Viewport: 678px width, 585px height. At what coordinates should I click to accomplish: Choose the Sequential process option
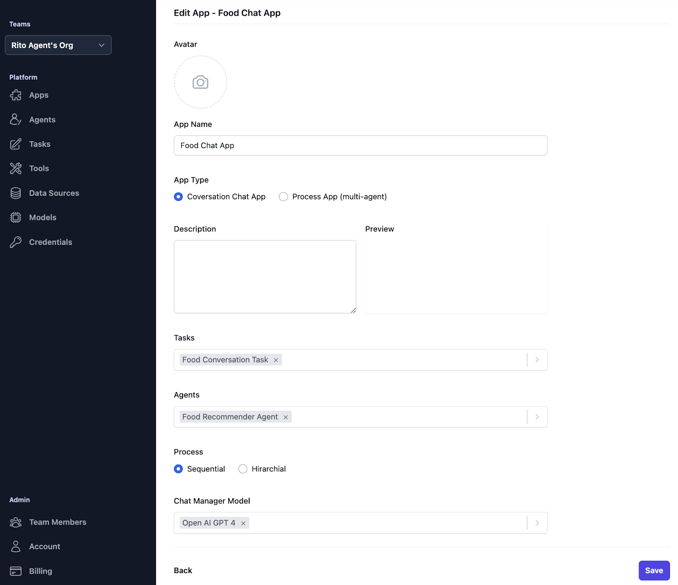click(178, 469)
